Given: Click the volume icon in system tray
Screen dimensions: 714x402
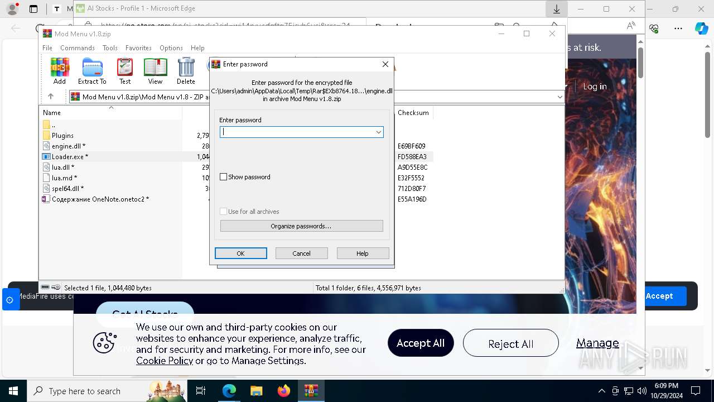Looking at the screenshot, I should pos(641,391).
